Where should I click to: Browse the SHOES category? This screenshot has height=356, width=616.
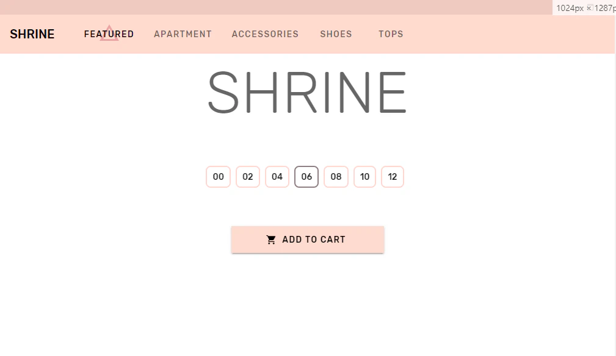(x=336, y=34)
